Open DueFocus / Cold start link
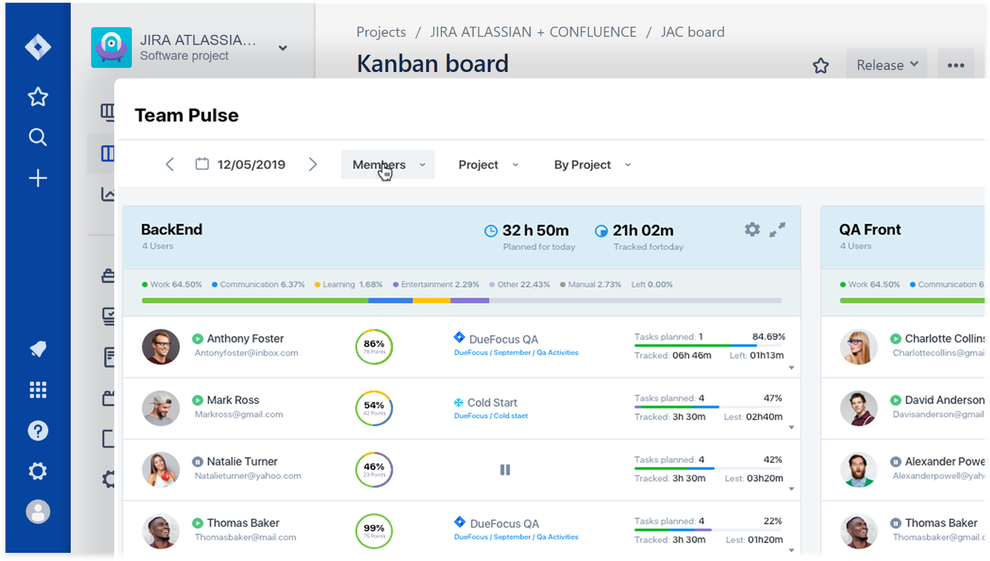990x561 pixels. 491,416
